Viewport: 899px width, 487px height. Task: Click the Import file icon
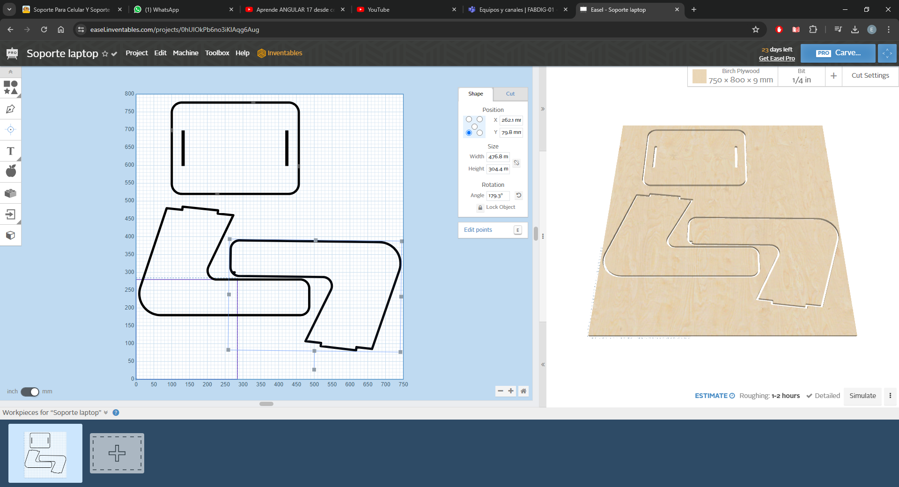(x=10, y=214)
